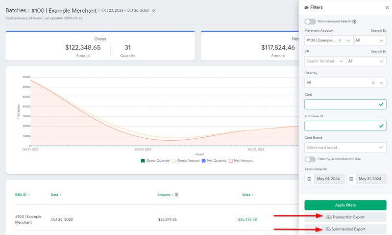392x235 pixels.
Task: Click the Gross $122,348.65 amount value
Action: click(x=83, y=47)
